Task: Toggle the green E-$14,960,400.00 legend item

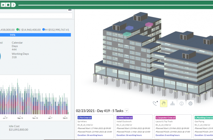Action: click(x=28, y=30)
